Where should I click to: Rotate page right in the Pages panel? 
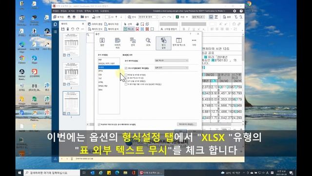click(78, 29)
